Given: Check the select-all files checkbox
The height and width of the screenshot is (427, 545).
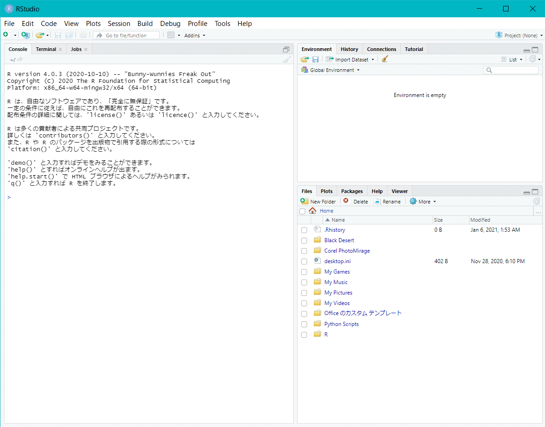Looking at the screenshot, I should [303, 211].
